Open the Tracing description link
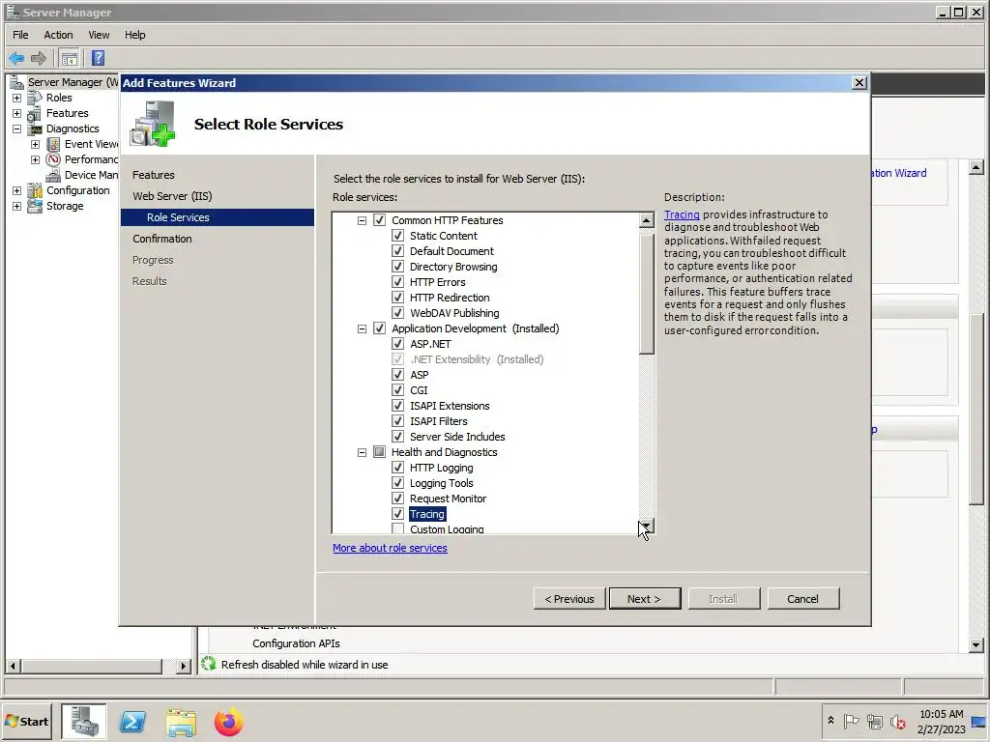This screenshot has width=990, height=742. tap(682, 214)
